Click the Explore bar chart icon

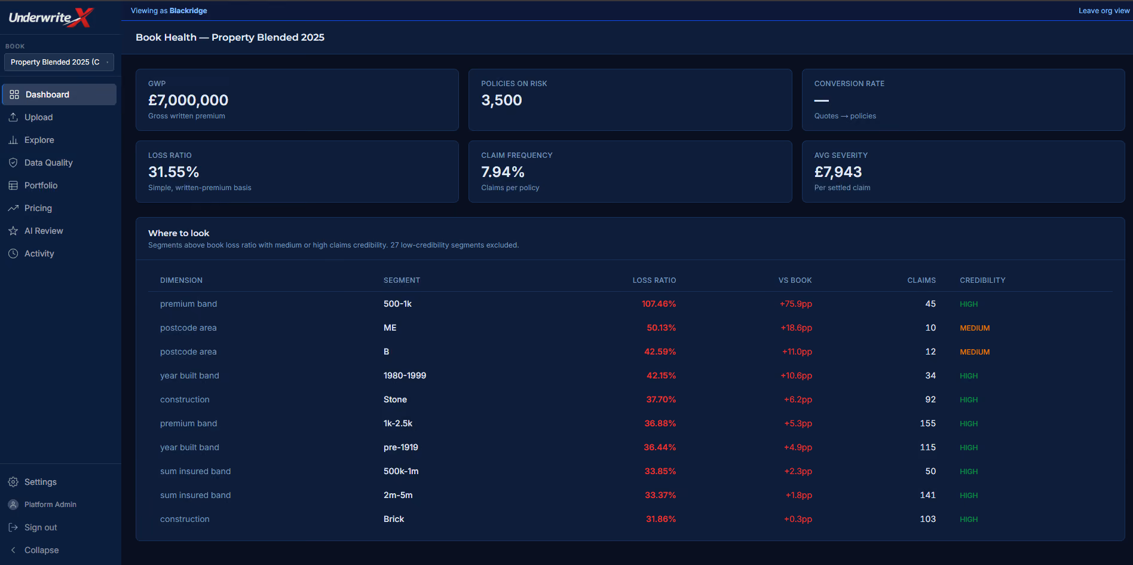tap(13, 140)
